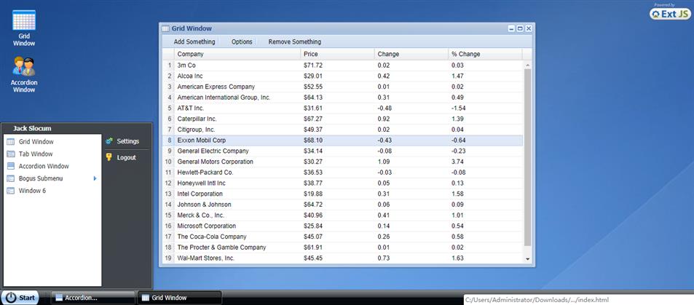Select the General Motors Corporation row
694x305 pixels.
[x=342, y=162]
